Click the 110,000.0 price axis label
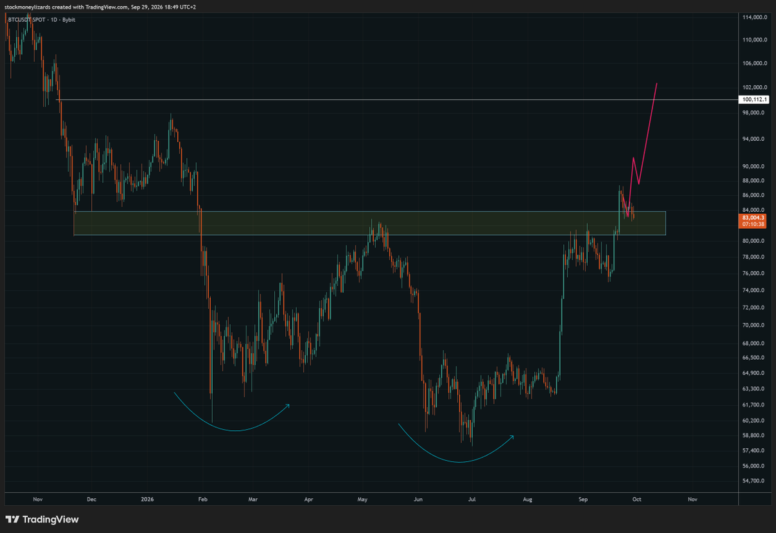Screen dimensions: 776x533 coord(755,39)
